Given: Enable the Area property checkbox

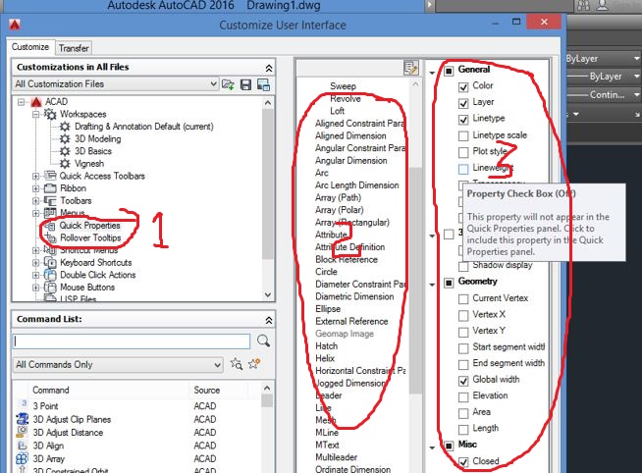Looking at the screenshot, I should coord(463,413).
